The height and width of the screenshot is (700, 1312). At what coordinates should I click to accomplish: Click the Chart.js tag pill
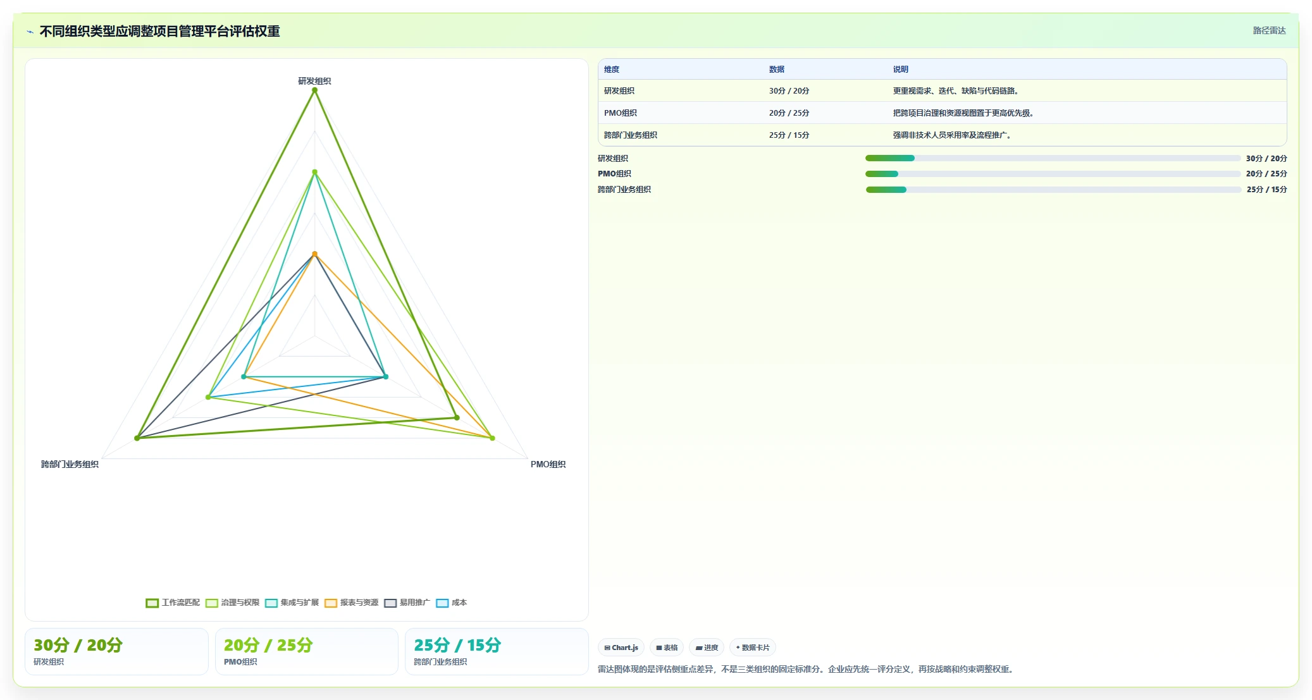click(x=621, y=648)
